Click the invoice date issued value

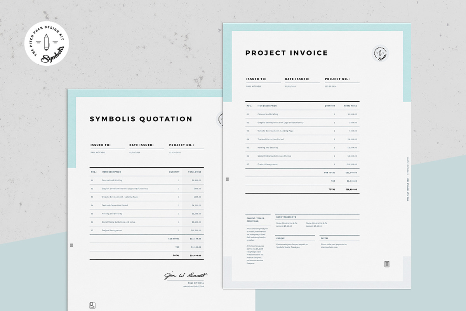290,86
